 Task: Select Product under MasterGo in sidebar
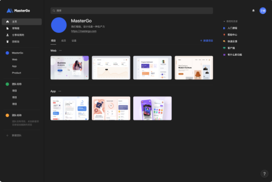pos(17,73)
